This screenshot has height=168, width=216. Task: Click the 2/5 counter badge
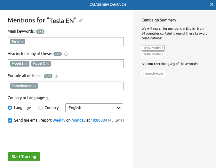pyautogui.click(x=58, y=54)
